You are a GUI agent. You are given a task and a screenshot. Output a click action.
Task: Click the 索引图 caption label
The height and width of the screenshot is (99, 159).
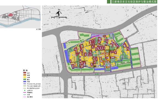tap(39, 29)
